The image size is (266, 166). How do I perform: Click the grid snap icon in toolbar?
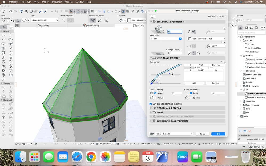[x=92, y=11]
